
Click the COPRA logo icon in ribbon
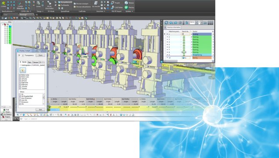3,3
